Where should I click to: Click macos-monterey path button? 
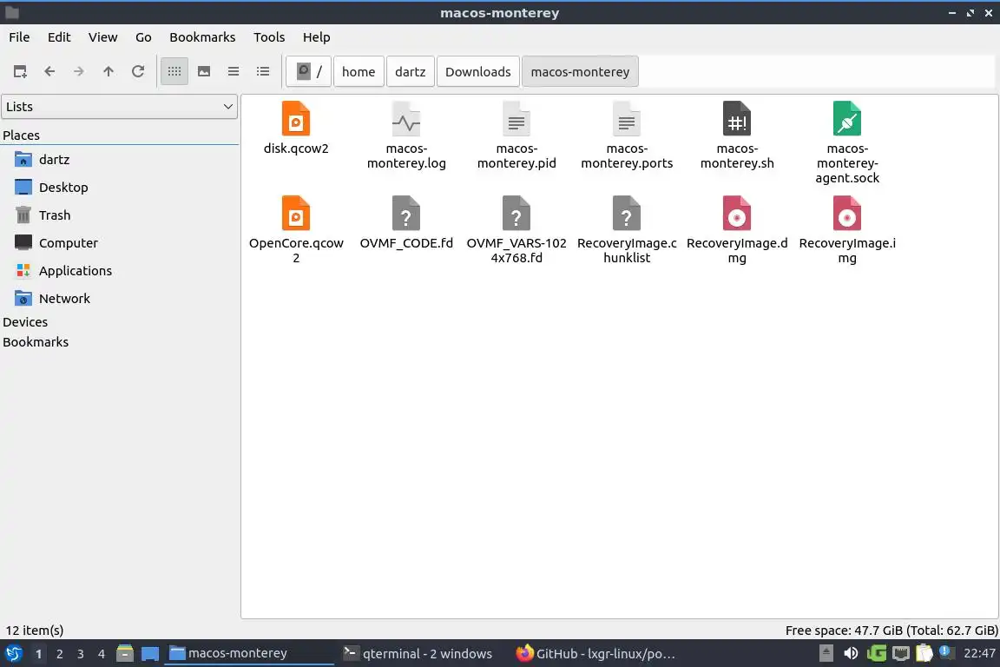click(x=580, y=71)
